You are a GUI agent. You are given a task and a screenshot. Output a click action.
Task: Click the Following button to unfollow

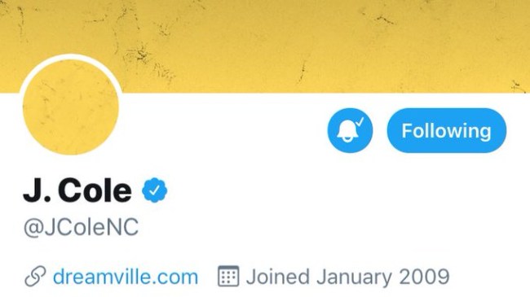(447, 130)
